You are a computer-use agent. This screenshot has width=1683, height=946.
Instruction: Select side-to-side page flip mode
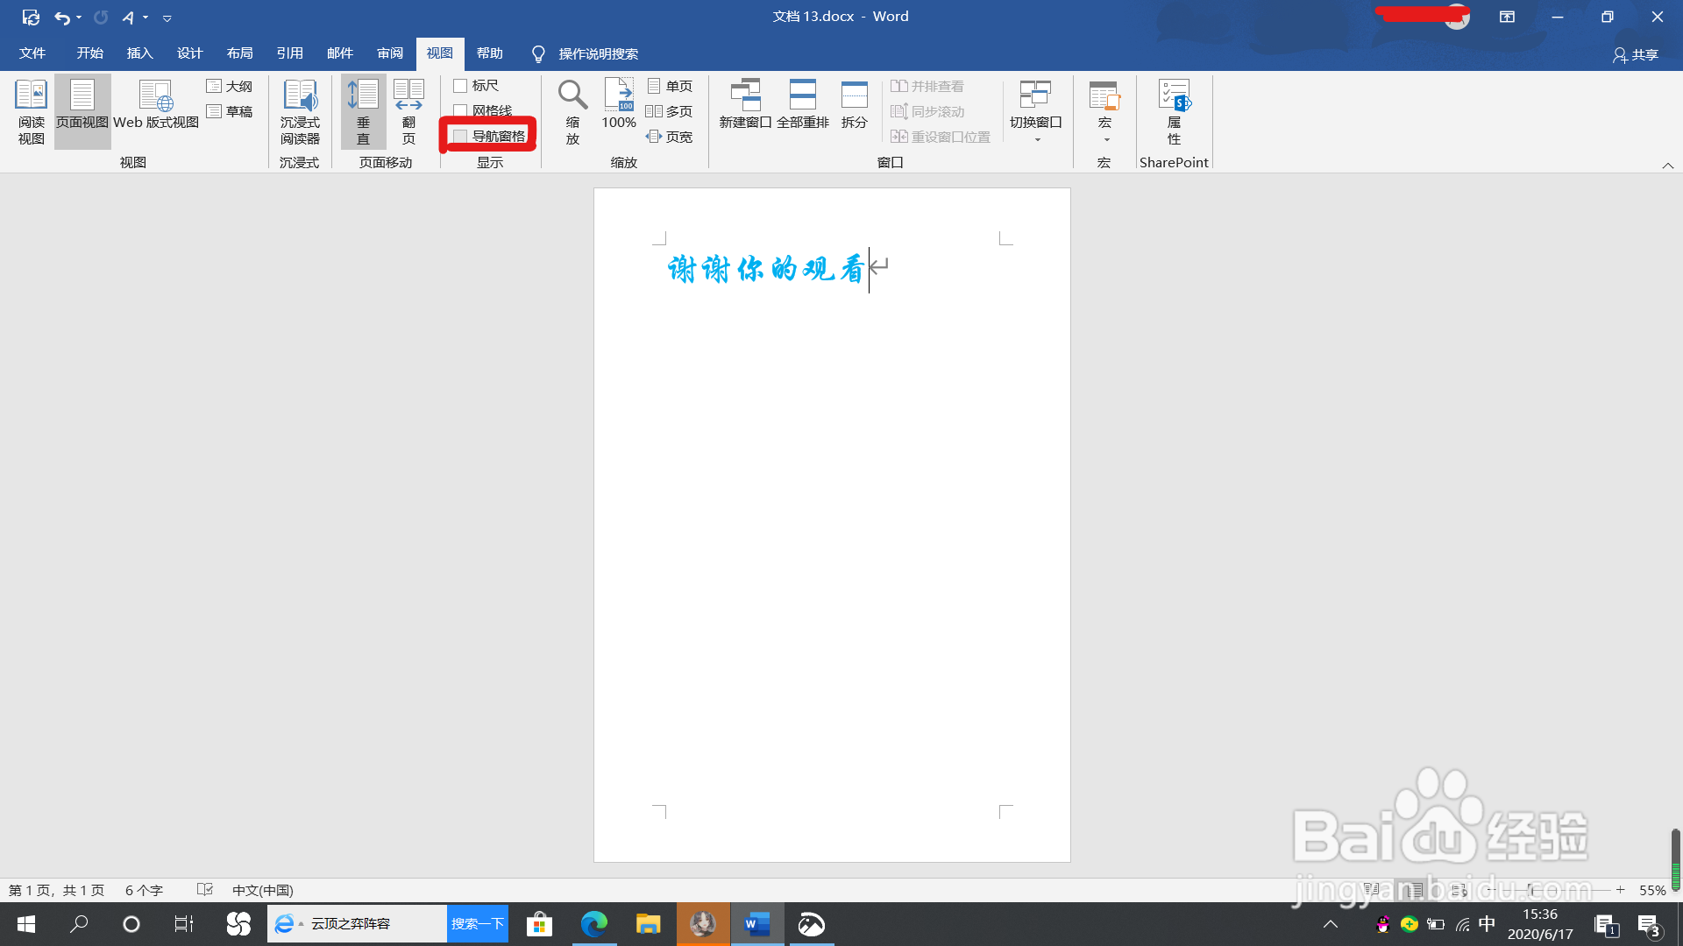point(408,111)
